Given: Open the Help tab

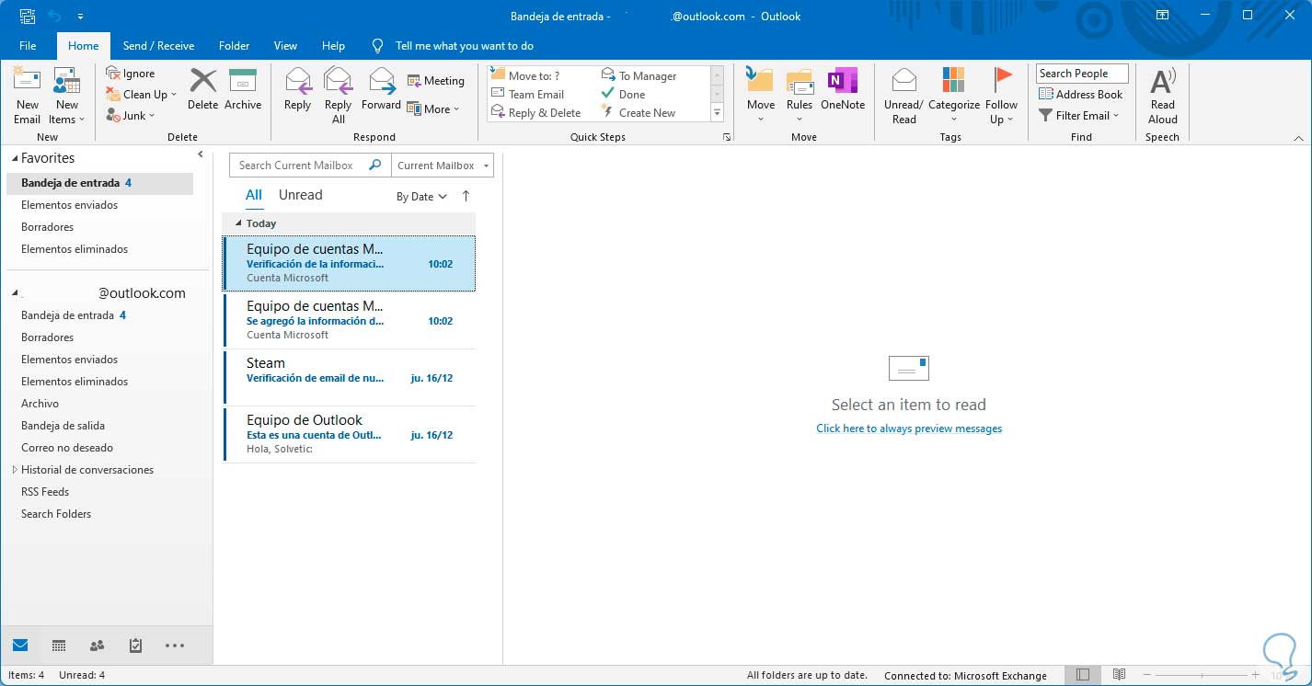Looking at the screenshot, I should tap(333, 46).
